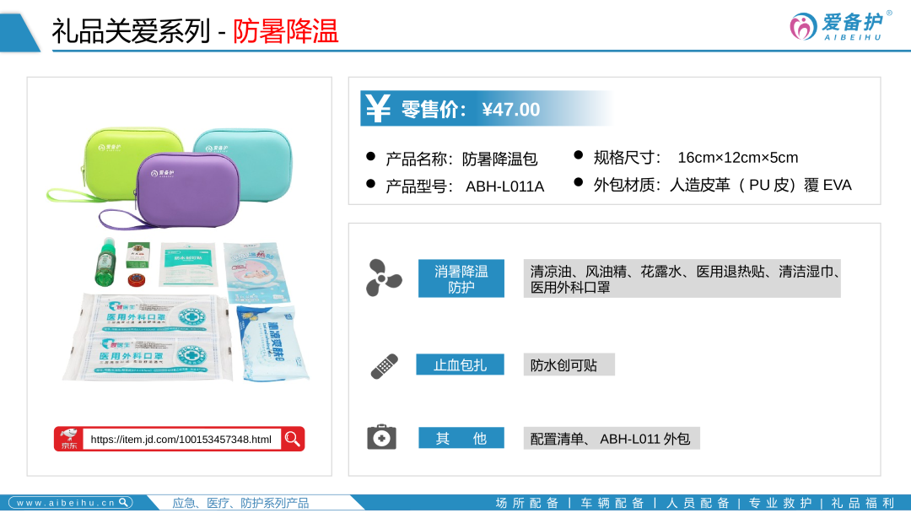This screenshot has height=513, width=911.
Task: Go to 场所配备 footer section
Action: (x=527, y=503)
